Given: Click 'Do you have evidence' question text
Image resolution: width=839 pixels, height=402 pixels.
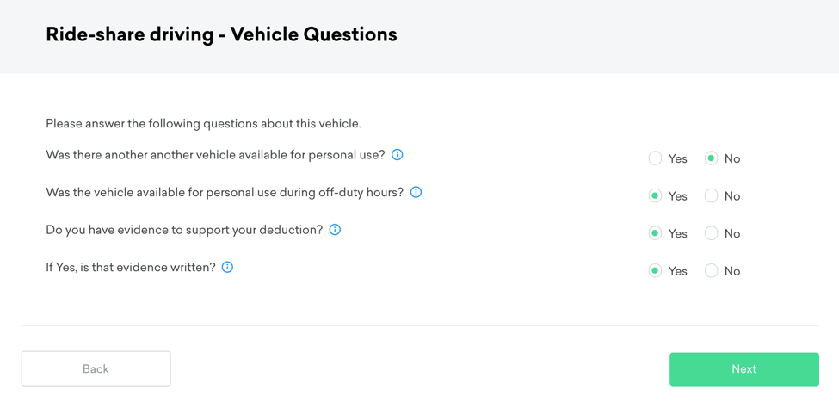Looking at the screenshot, I should (x=184, y=230).
